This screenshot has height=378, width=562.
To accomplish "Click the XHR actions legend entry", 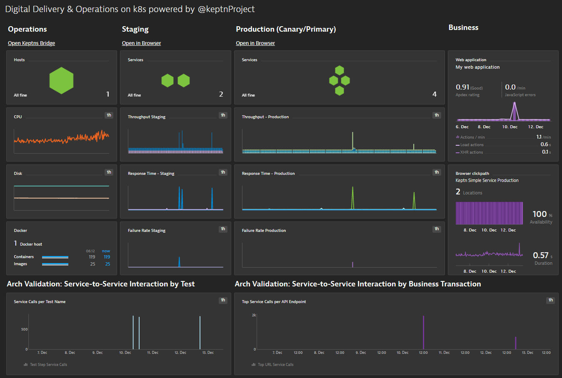I will [470, 152].
